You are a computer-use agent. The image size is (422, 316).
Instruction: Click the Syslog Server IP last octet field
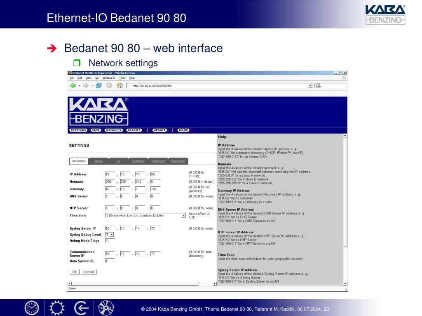(155, 228)
